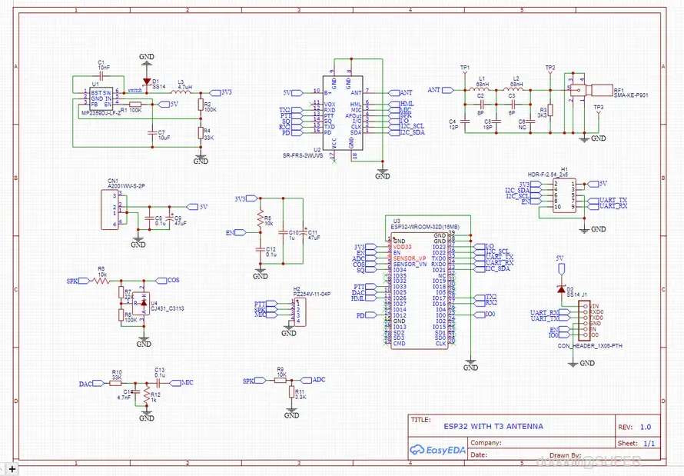Click the REV 1.0 field
Image resolution: width=684 pixels, height=476 pixels.
tap(635, 427)
